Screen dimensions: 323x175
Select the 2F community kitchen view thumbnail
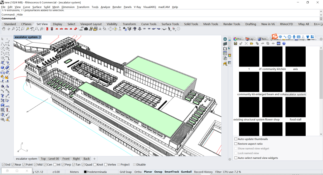(272, 57)
